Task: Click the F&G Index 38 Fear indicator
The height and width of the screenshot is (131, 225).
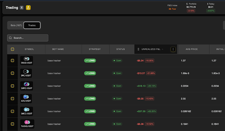Action: pos(172,7)
